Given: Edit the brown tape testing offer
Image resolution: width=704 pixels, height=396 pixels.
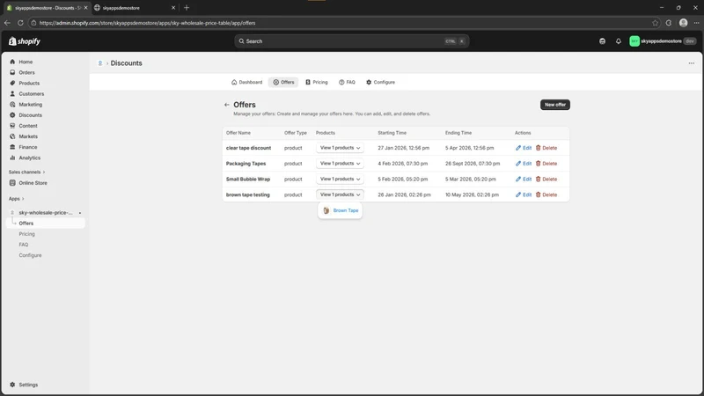Looking at the screenshot, I should (524, 194).
